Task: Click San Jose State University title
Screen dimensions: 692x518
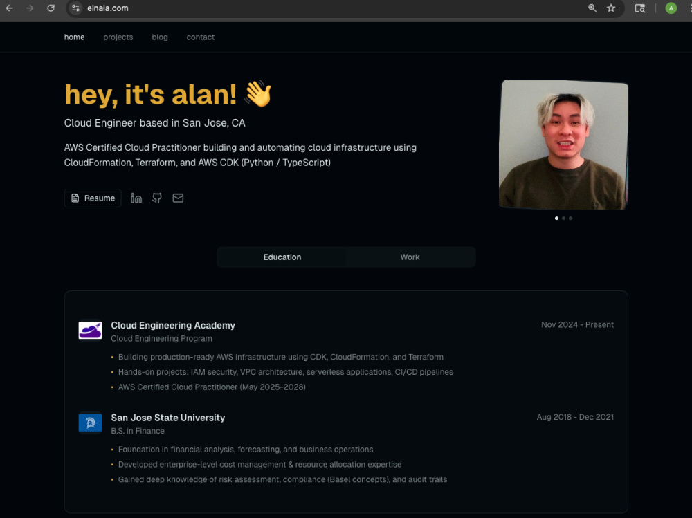Action: [167, 418]
